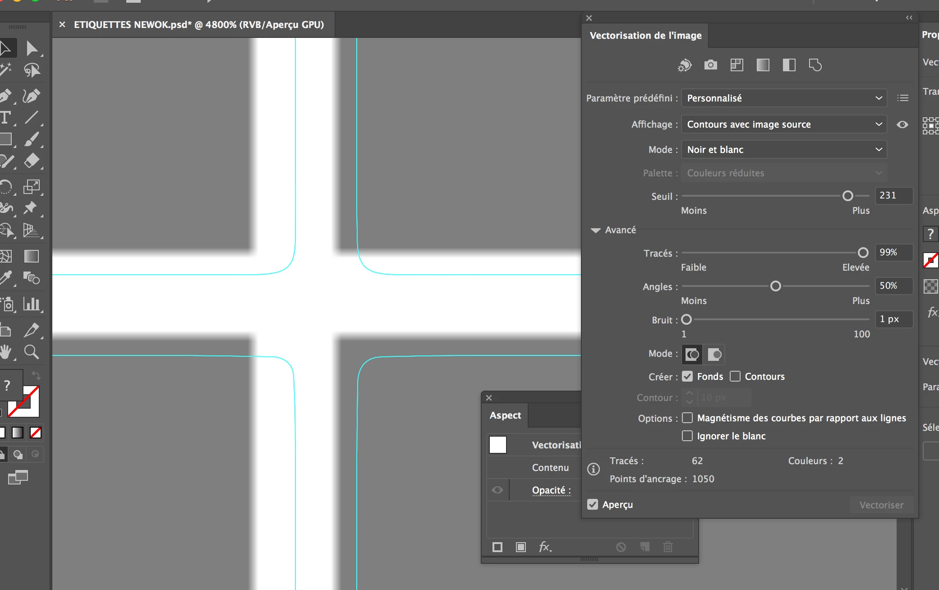Click the Seuil threshold slider handle

pos(848,196)
